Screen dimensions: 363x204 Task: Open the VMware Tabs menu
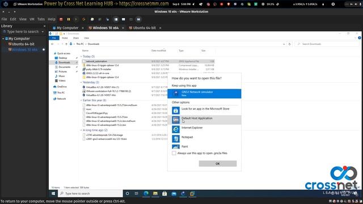coord(41,19)
